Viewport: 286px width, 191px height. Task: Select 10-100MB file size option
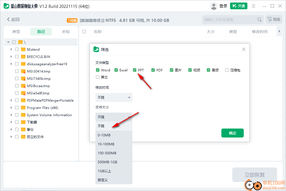[114, 144]
